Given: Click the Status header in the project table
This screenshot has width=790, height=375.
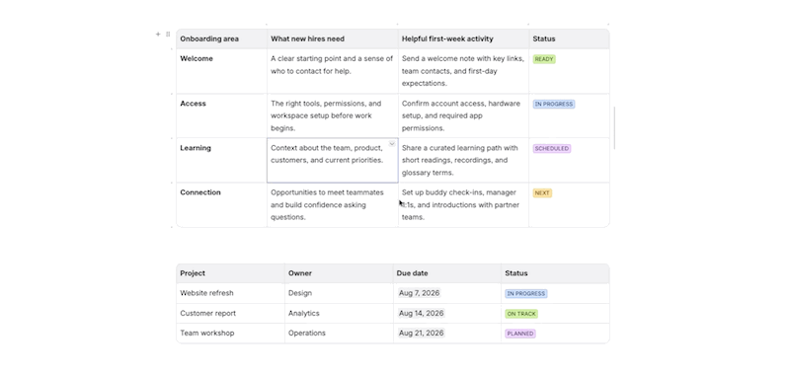Looking at the screenshot, I should pos(555,273).
